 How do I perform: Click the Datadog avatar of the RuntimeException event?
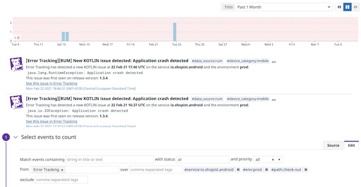pyautogui.click(x=16, y=64)
